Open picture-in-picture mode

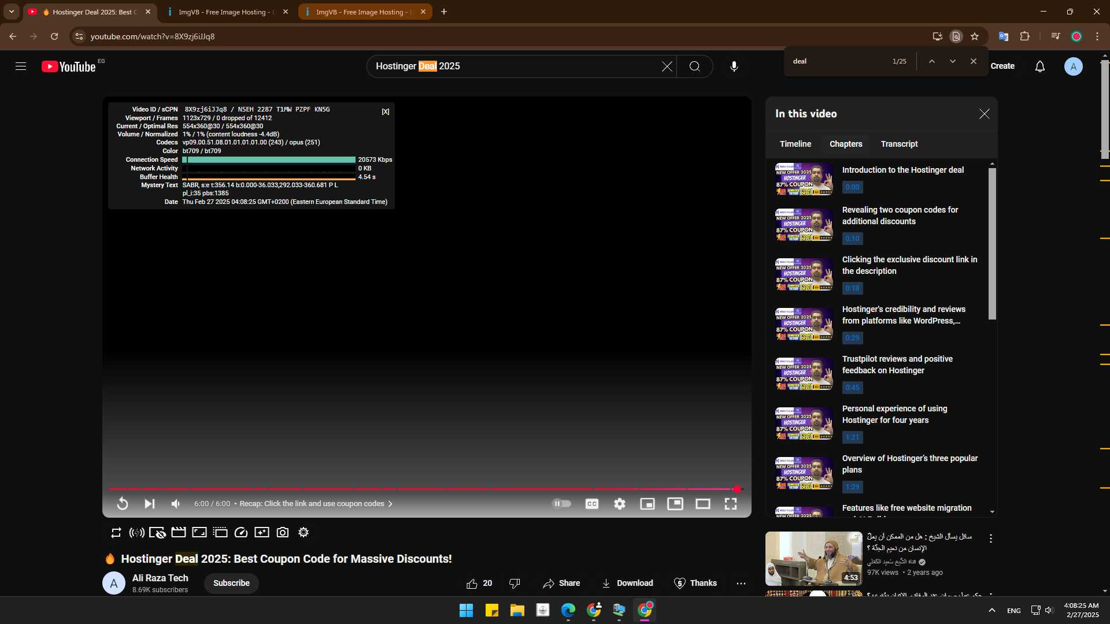675,504
